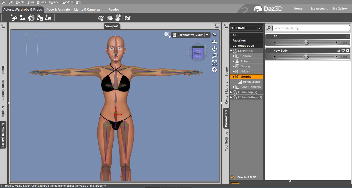Select the Surface Selection tool icon

(x=110, y=18)
